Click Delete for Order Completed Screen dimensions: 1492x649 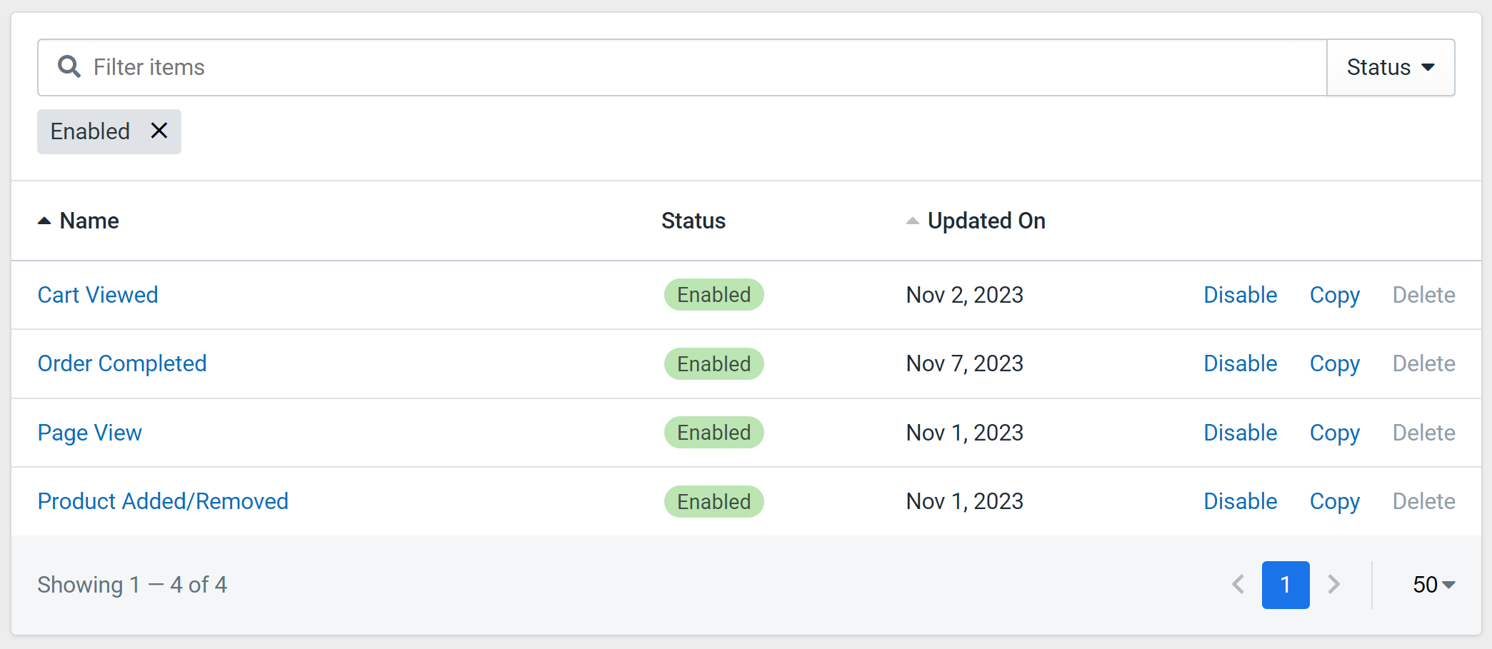tap(1423, 363)
